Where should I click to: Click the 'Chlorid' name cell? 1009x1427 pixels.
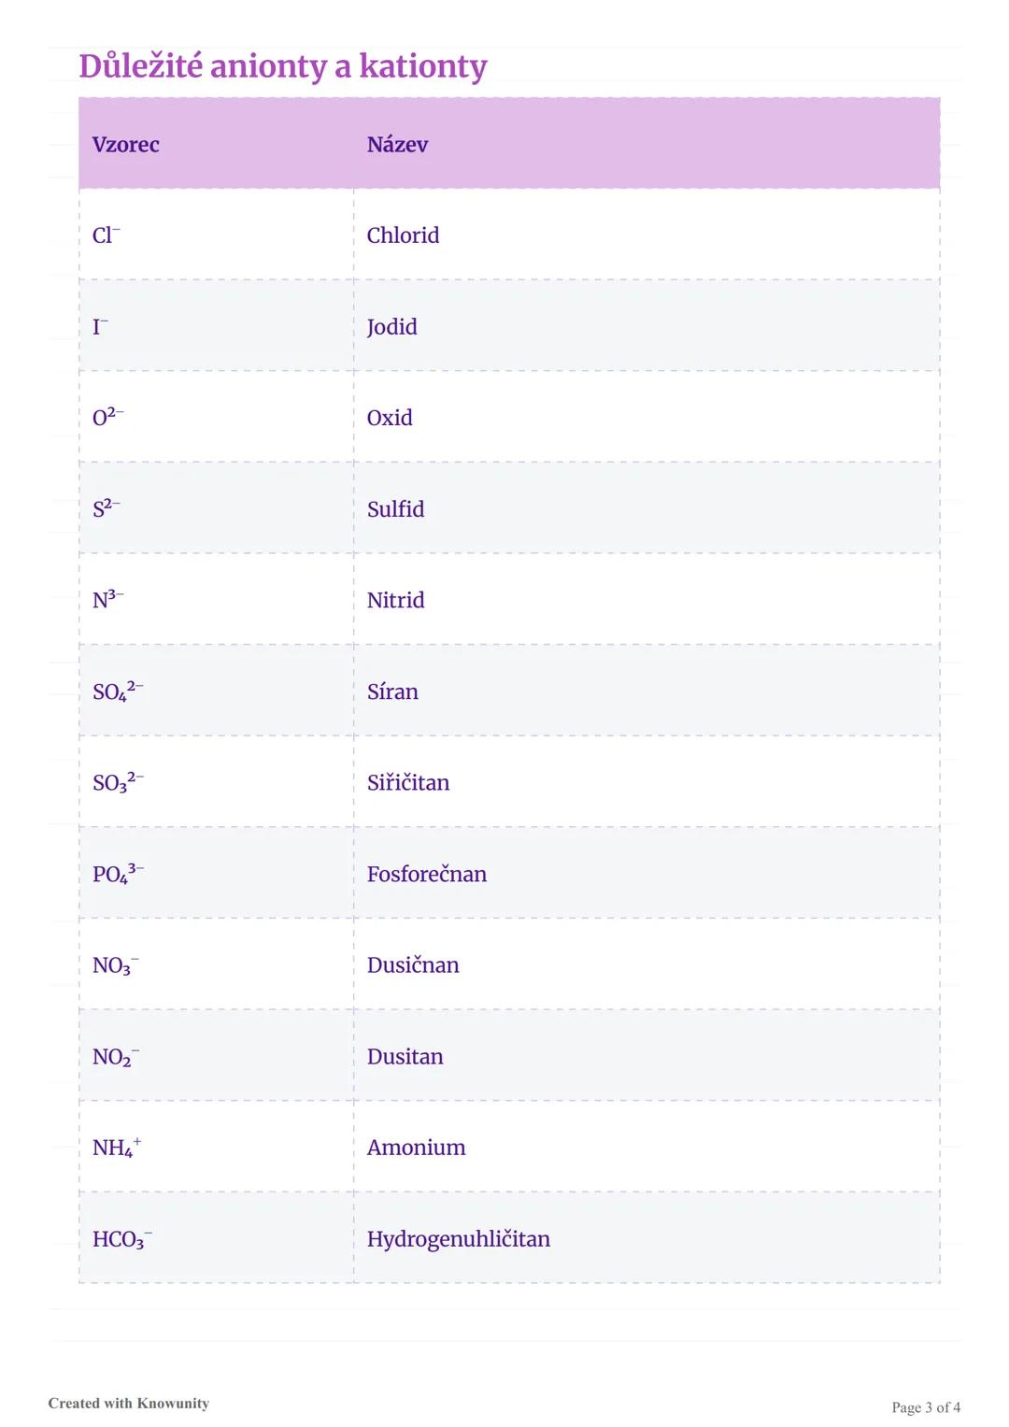(x=403, y=235)
